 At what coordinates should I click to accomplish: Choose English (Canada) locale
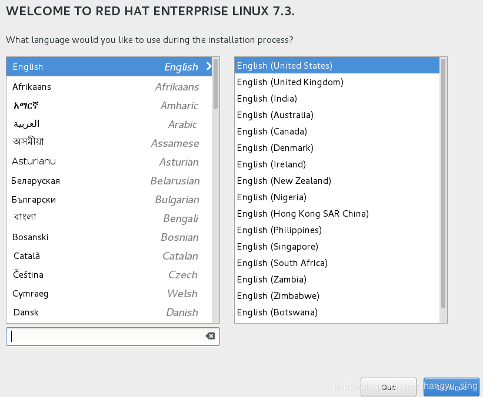337,132
